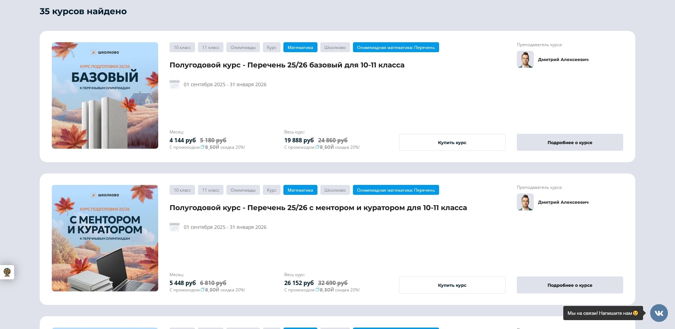
Task: Click the '10 класс' tag on first course
Action: [x=182, y=48]
